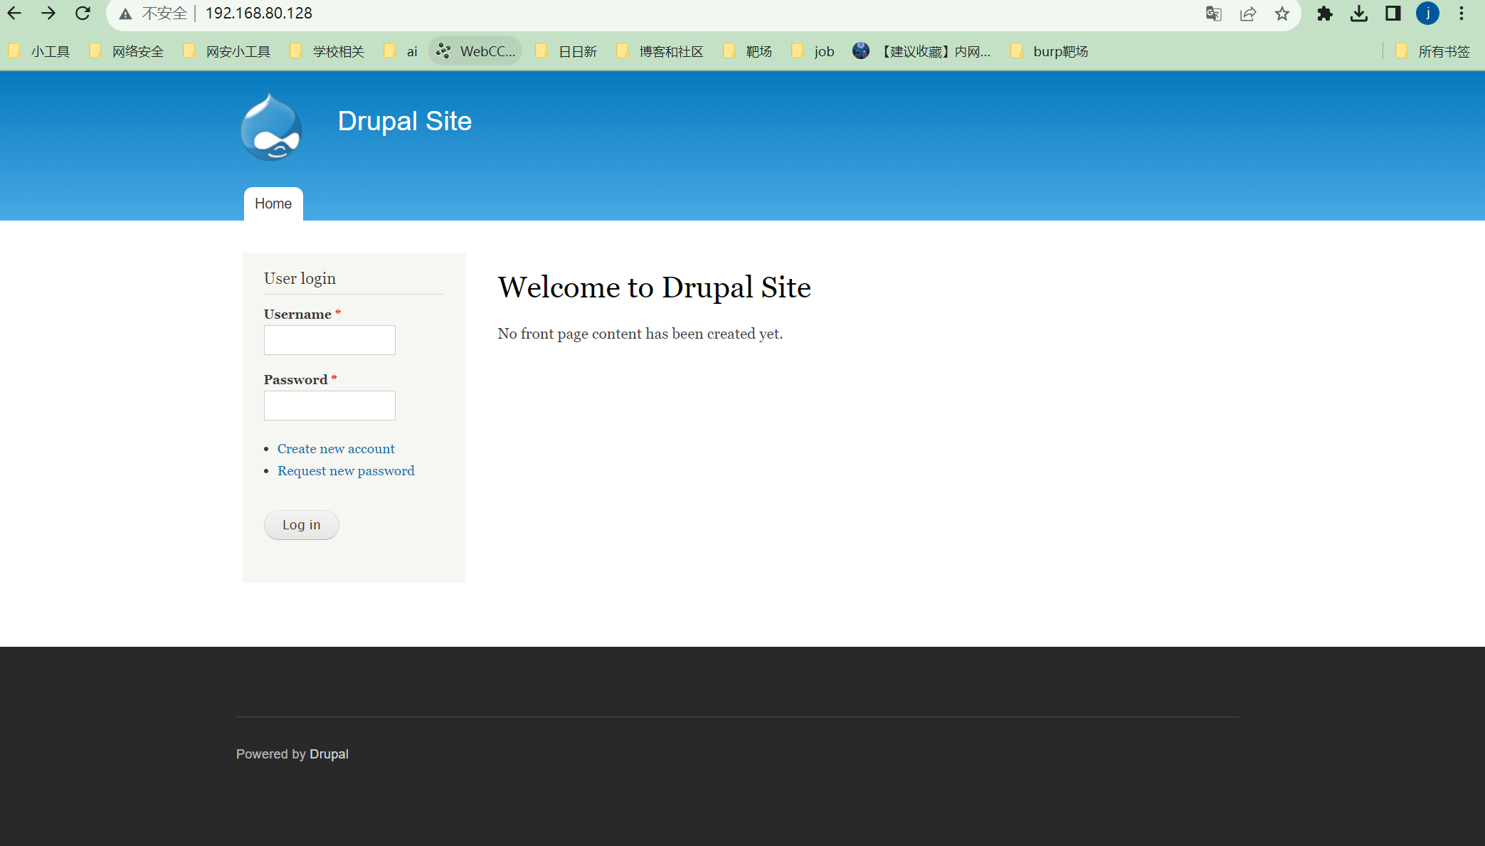Click the User login block title
Viewport: 1485px width, 846px height.
tap(300, 278)
